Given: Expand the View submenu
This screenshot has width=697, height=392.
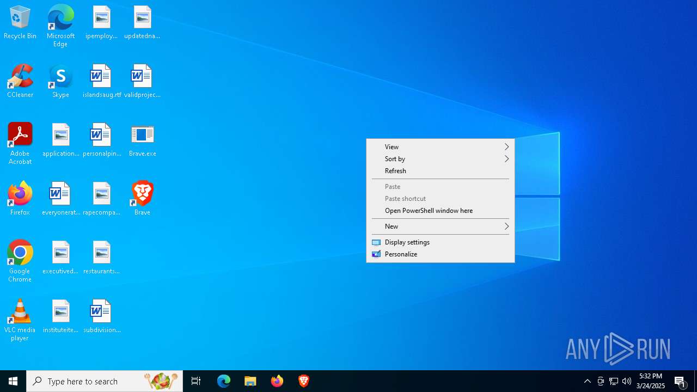Looking at the screenshot, I should point(441,147).
